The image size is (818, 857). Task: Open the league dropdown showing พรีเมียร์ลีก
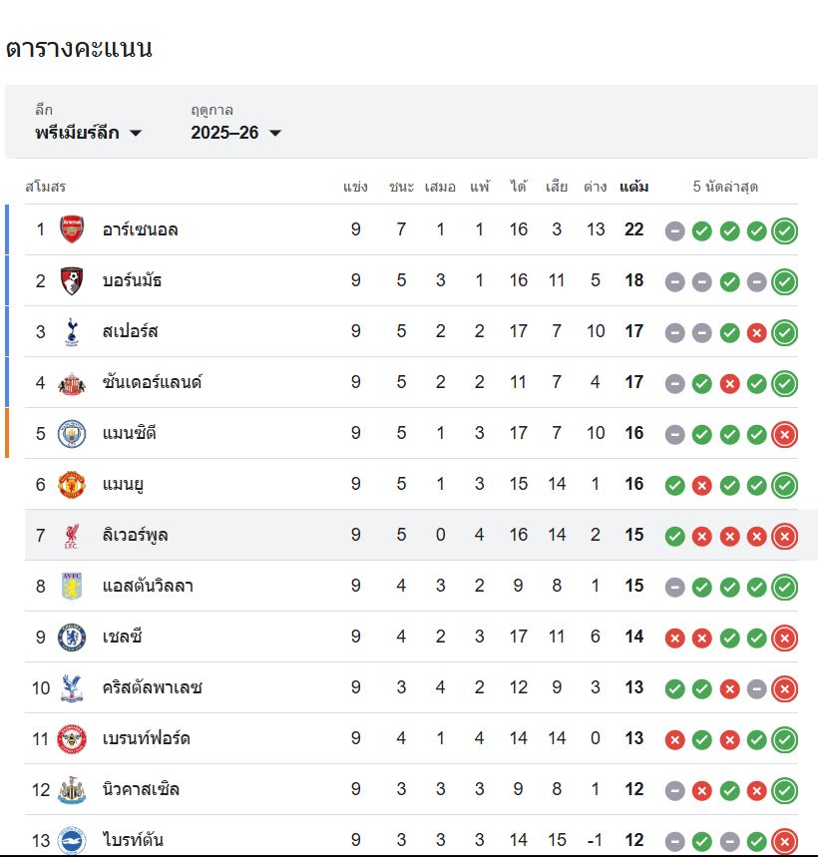pos(89,133)
